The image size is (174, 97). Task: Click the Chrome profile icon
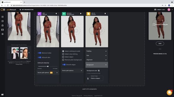(169, 5)
